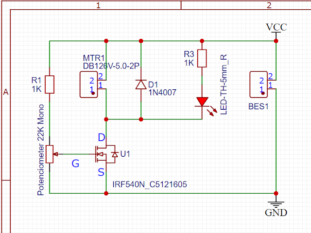
Task: Select the 'LED-TH-5mm_R' label
Action: [224, 84]
